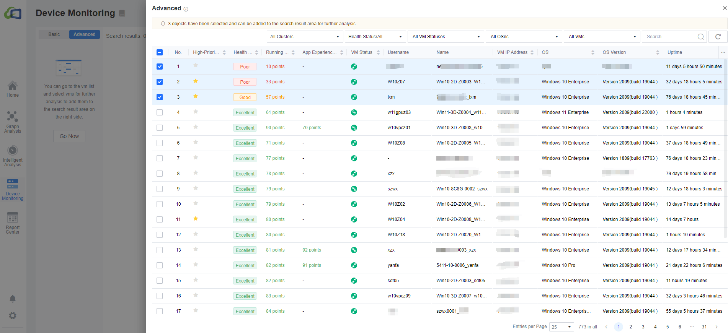728x333 pixels.
Task: Go to the next page arrow
Action: (717, 327)
